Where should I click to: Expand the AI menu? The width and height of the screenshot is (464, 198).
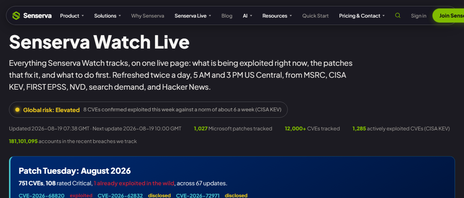[x=247, y=16]
